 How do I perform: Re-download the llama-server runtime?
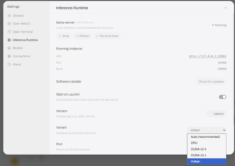click(x=107, y=36)
